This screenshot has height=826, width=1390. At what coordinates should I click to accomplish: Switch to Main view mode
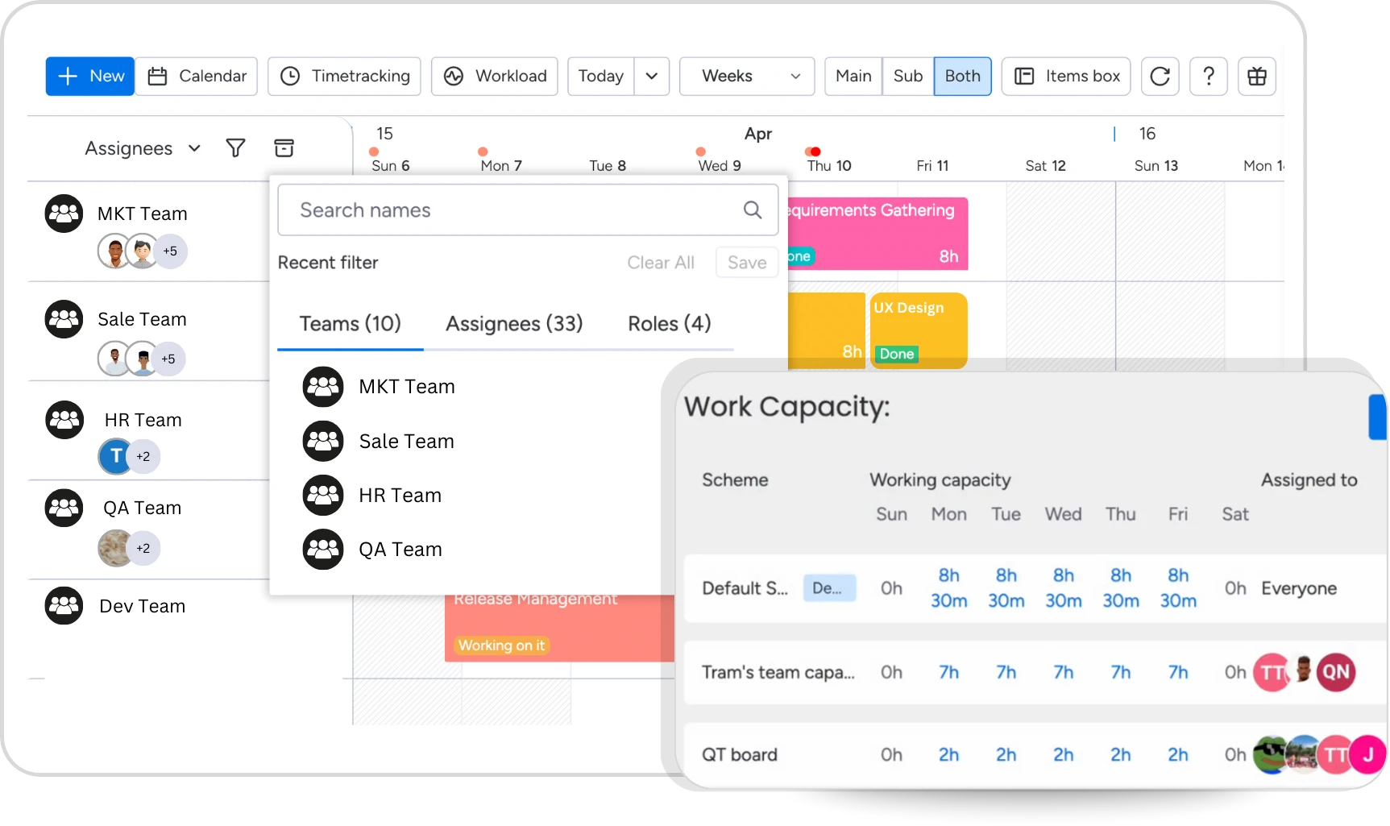(x=852, y=76)
